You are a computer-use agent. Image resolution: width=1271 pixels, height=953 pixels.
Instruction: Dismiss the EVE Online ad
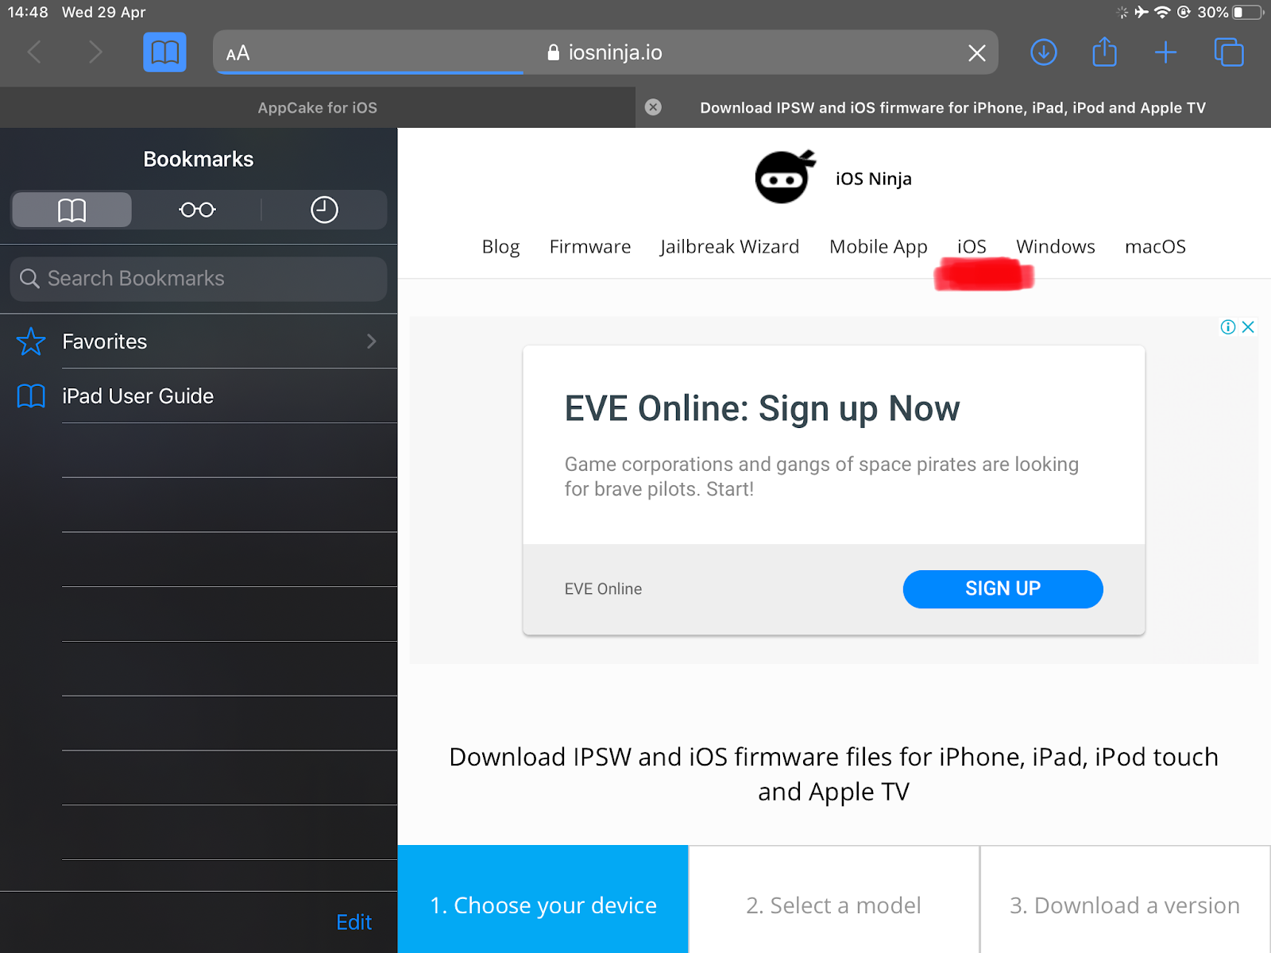[1249, 326]
